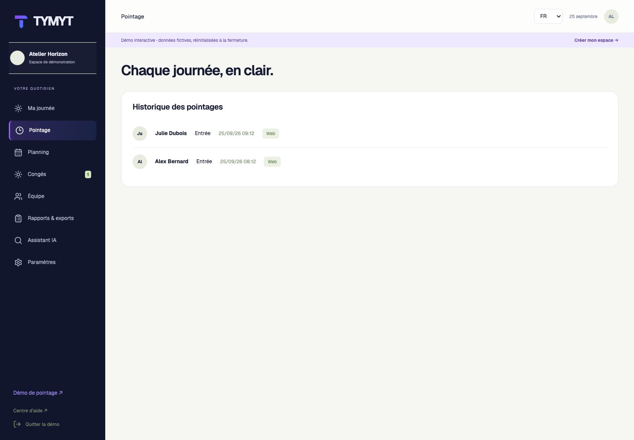The height and width of the screenshot is (440, 634).
Task: Open the Centre d'aide link
Action: click(x=30, y=411)
